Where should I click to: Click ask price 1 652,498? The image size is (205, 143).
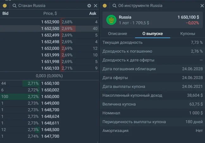pyautogui.click(x=50, y=42)
